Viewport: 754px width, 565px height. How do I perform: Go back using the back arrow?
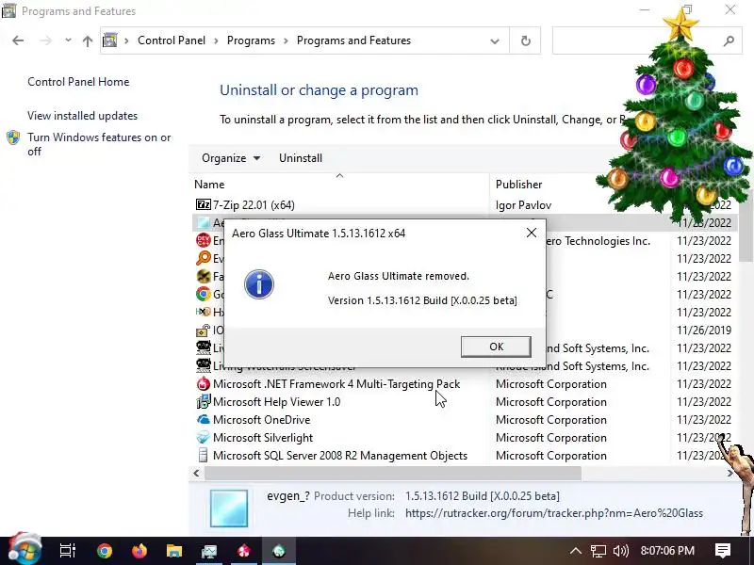coord(18,40)
